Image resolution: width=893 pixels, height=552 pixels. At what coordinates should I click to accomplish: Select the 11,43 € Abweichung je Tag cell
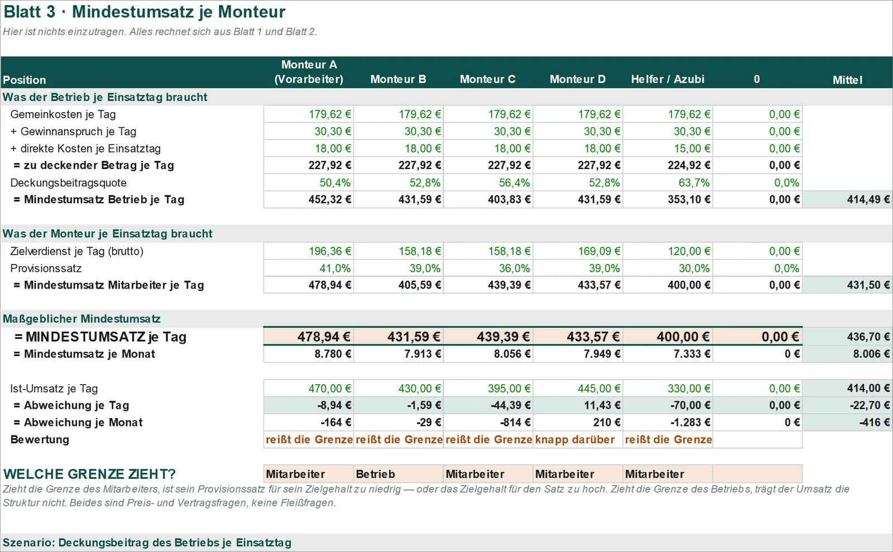578,405
